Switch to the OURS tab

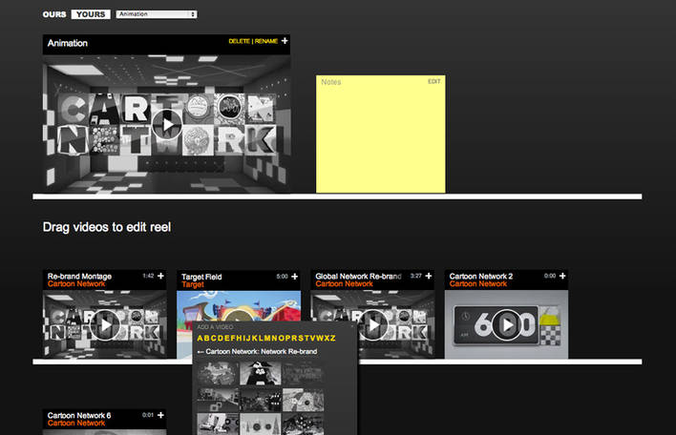click(x=54, y=14)
